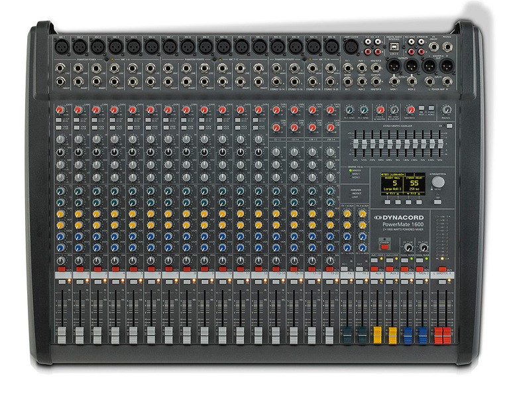Click the PARAMETER rotary encoder beside display
This screenshot has height=398, width=513.
(x=438, y=182)
